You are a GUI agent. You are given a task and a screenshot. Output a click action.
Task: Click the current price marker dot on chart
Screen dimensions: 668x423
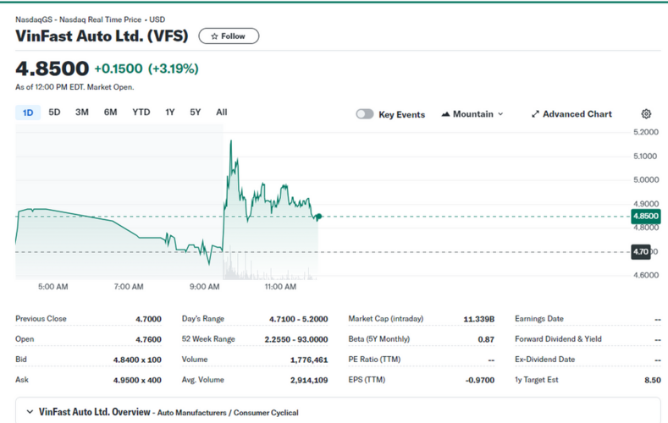(x=318, y=217)
